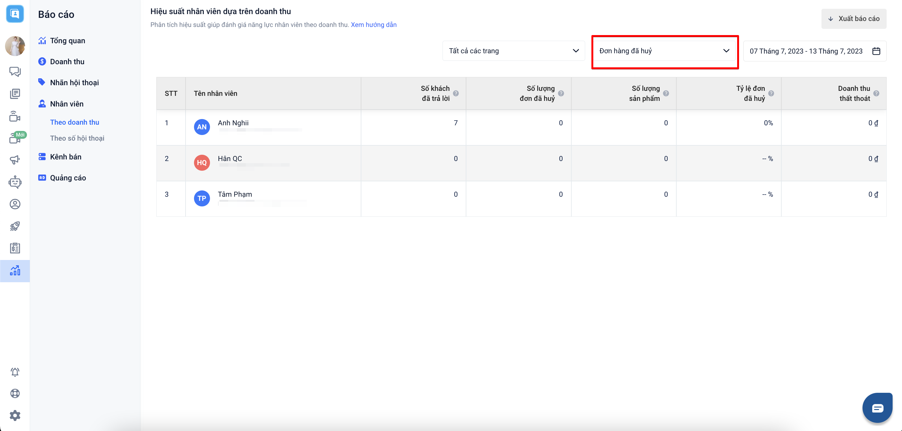Click the rocket icon in sidebar
Viewport: 902px width, 431px height.
(x=15, y=226)
